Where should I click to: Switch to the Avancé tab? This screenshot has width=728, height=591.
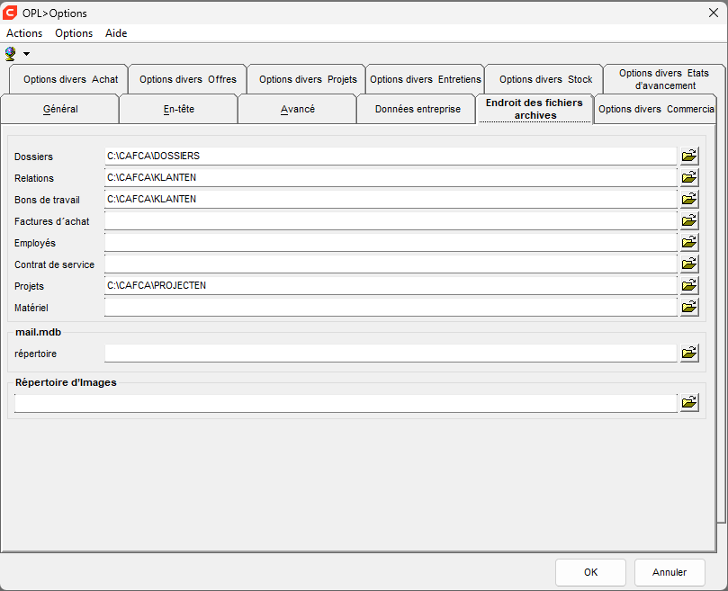pos(298,109)
